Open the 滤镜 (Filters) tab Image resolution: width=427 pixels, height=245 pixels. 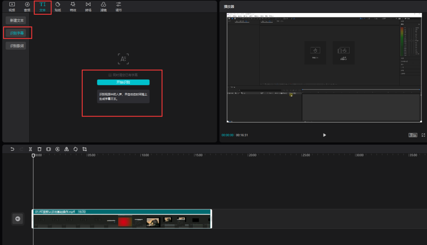point(104,7)
